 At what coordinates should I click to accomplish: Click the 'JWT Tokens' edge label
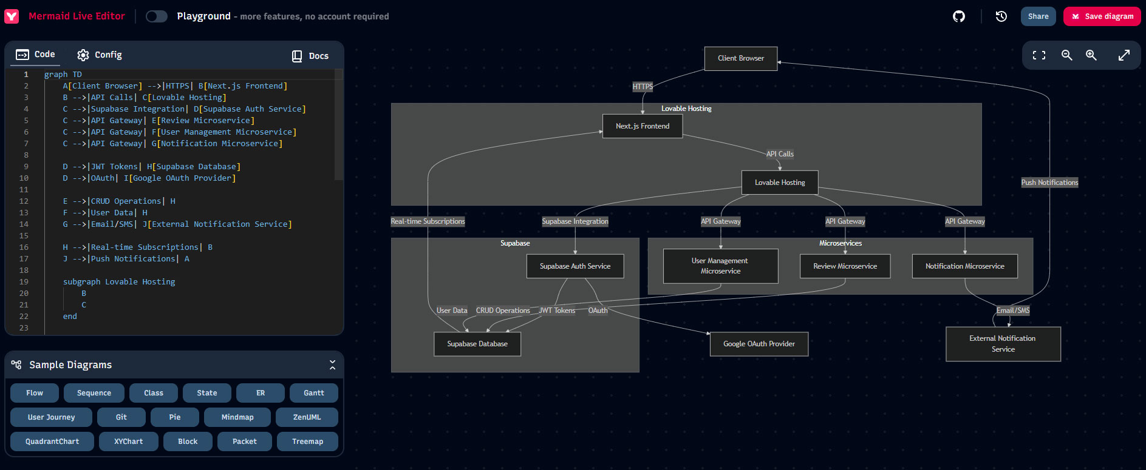point(557,311)
